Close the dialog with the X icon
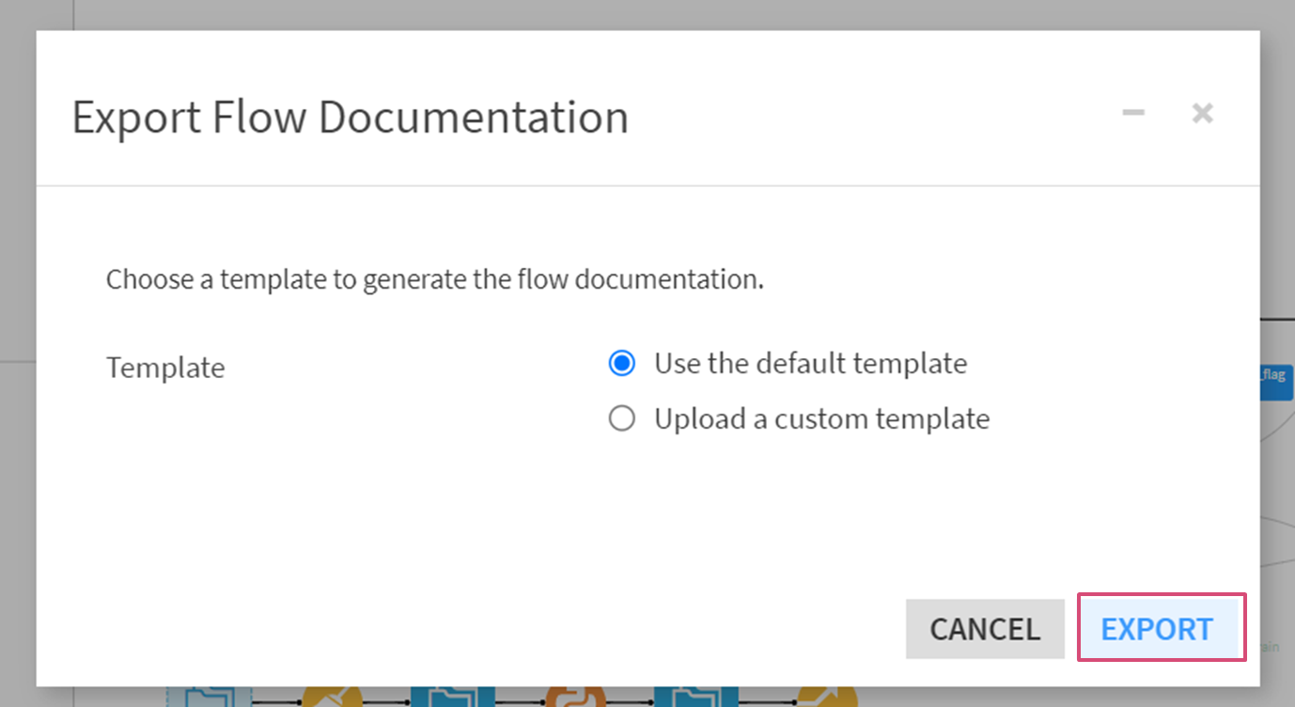The image size is (1295, 707). click(1202, 114)
